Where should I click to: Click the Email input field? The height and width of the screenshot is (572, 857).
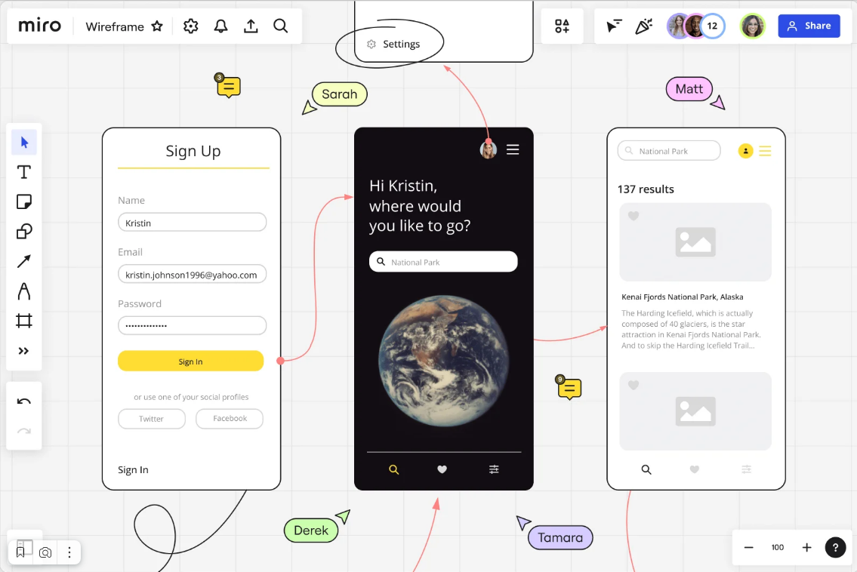192,275
